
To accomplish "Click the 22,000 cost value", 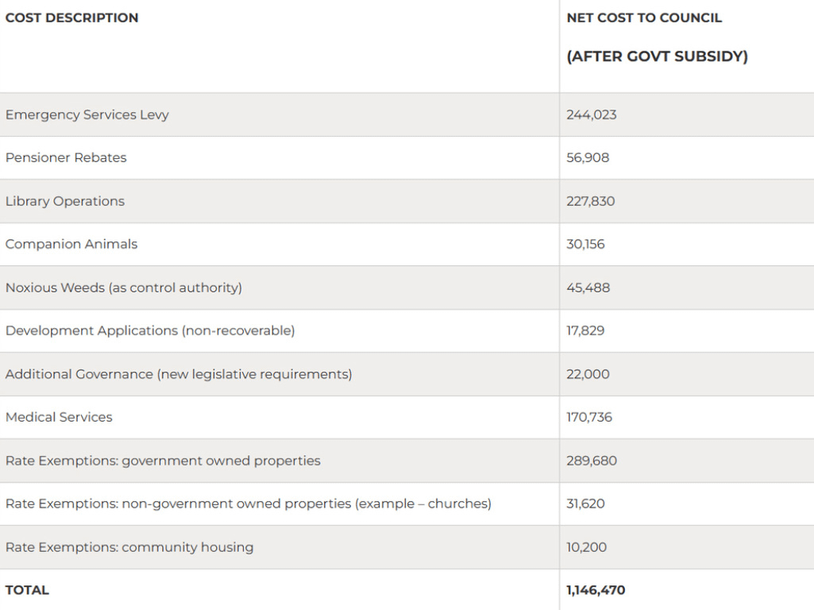I will [x=588, y=374].
